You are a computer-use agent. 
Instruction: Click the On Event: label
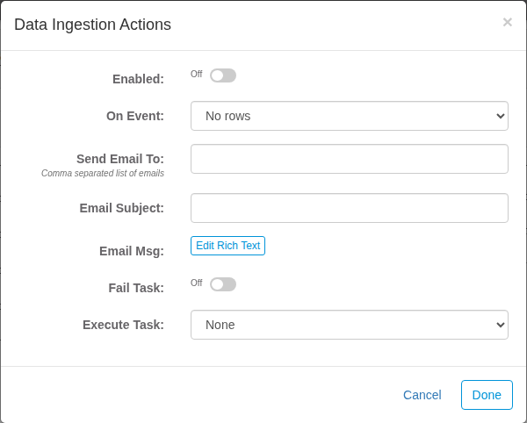coord(135,116)
